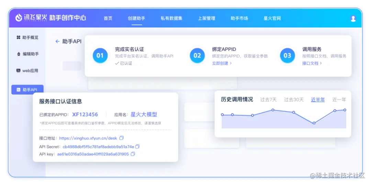Screen dimensions: 371x185
Task: Open 私有数据集 in the top navigation
Action: 171,18
